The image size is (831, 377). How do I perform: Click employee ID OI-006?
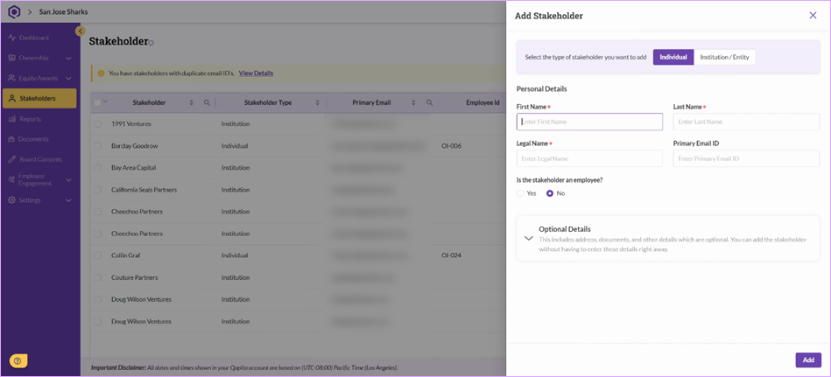click(x=451, y=145)
